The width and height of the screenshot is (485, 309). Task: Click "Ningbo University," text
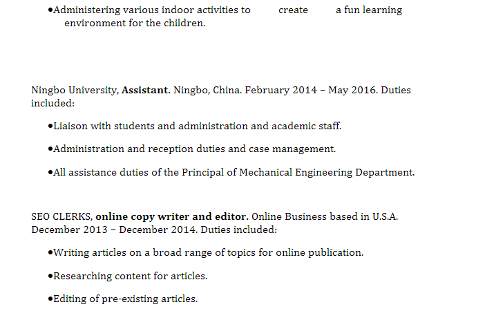point(75,90)
